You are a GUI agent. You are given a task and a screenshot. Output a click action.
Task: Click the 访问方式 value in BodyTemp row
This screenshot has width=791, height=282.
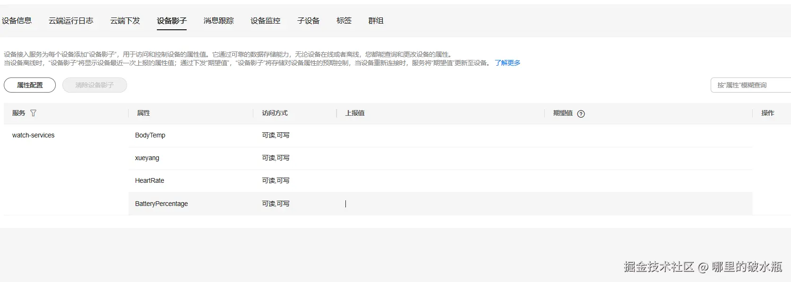(276, 135)
